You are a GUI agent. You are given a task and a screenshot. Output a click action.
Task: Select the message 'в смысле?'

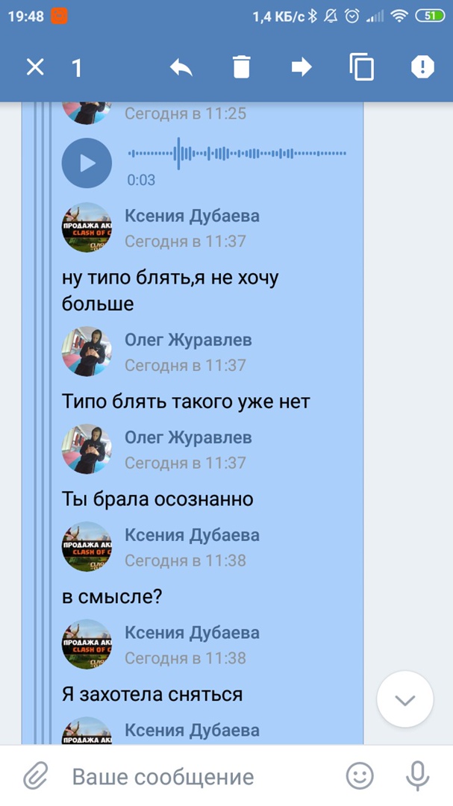click(x=112, y=597)
